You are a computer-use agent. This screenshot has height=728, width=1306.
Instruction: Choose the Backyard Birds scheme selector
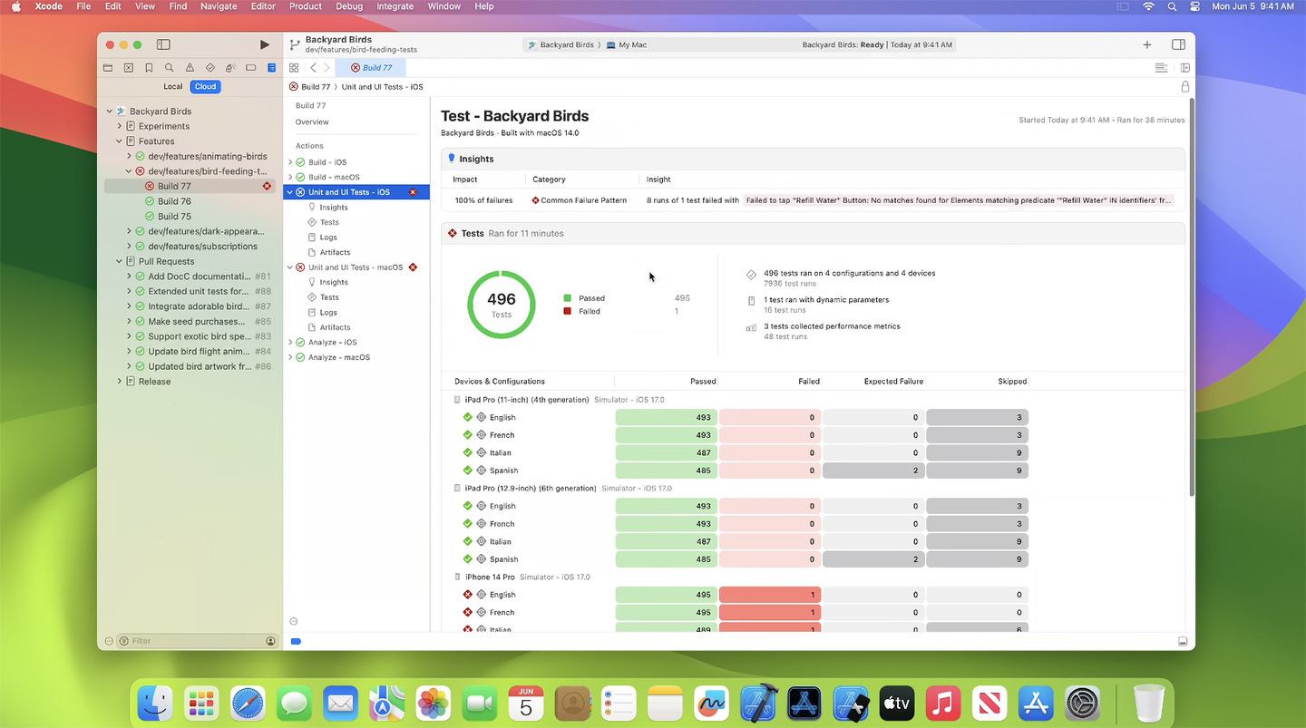[561, 44]
